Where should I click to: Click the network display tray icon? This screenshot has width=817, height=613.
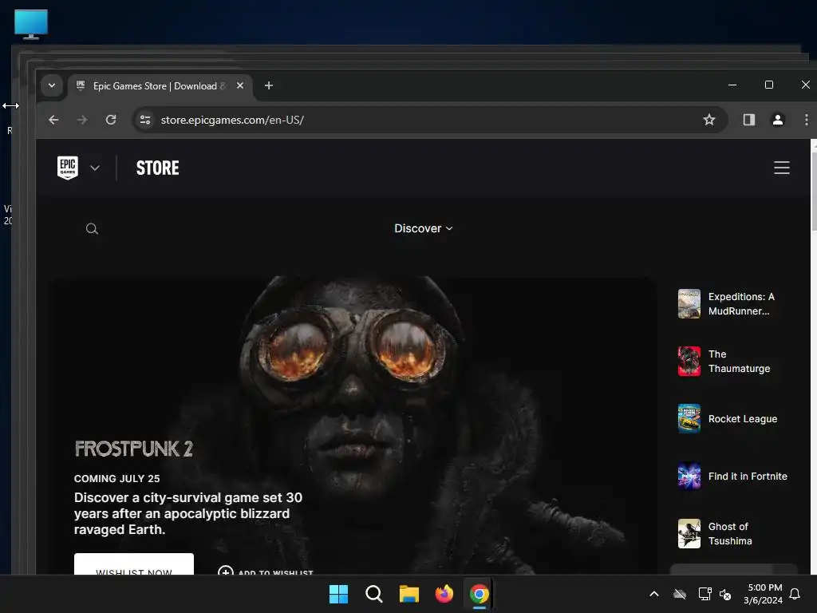click(x=705, y=594)
